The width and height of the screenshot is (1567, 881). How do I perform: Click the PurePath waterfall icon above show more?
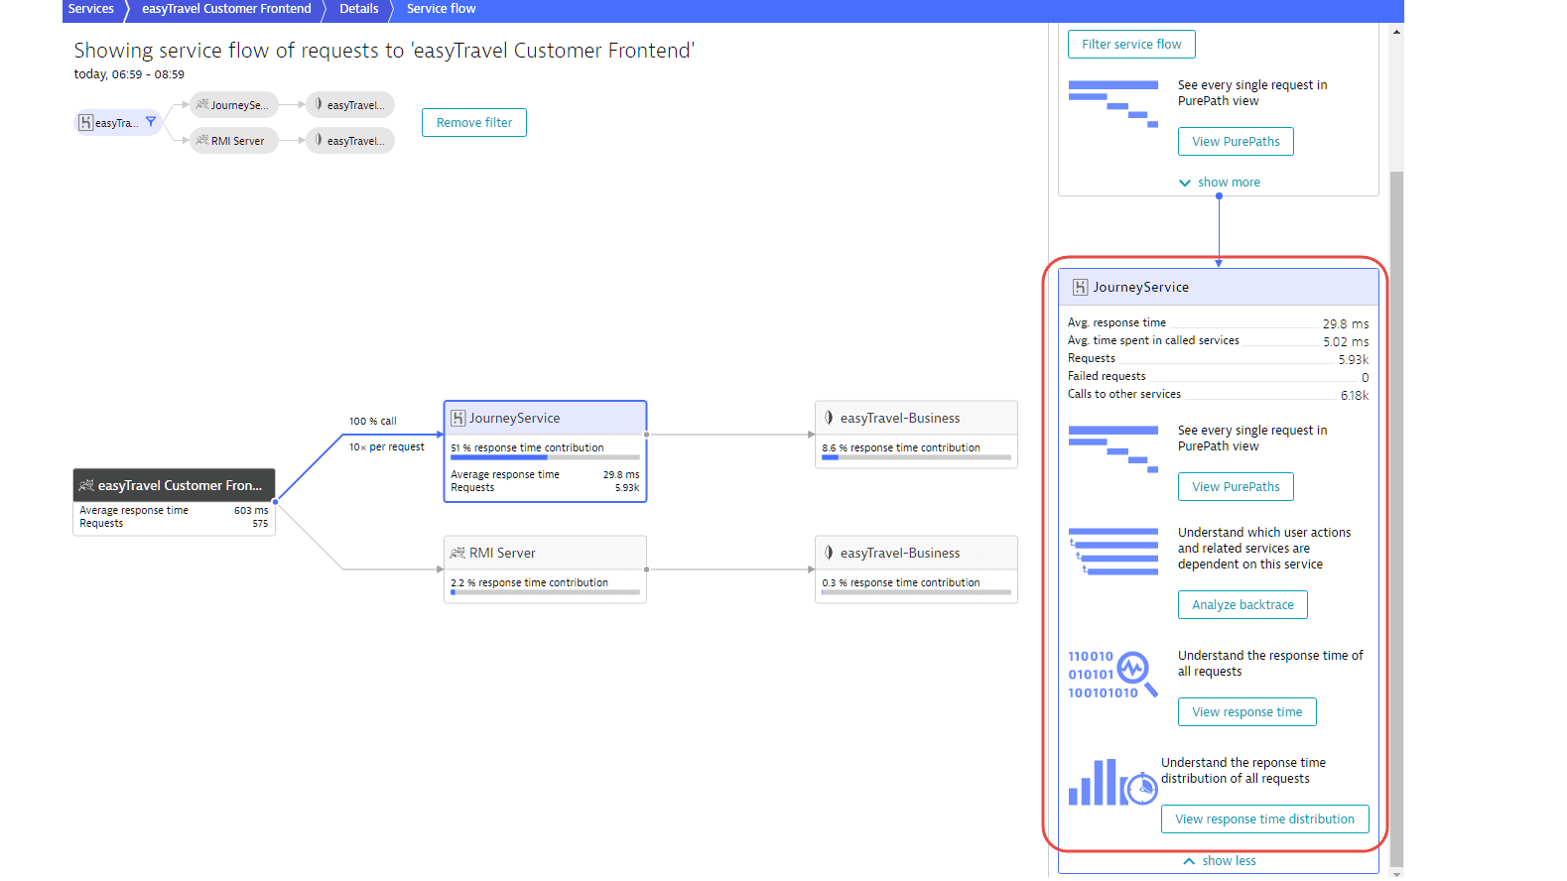[1113, 104]
